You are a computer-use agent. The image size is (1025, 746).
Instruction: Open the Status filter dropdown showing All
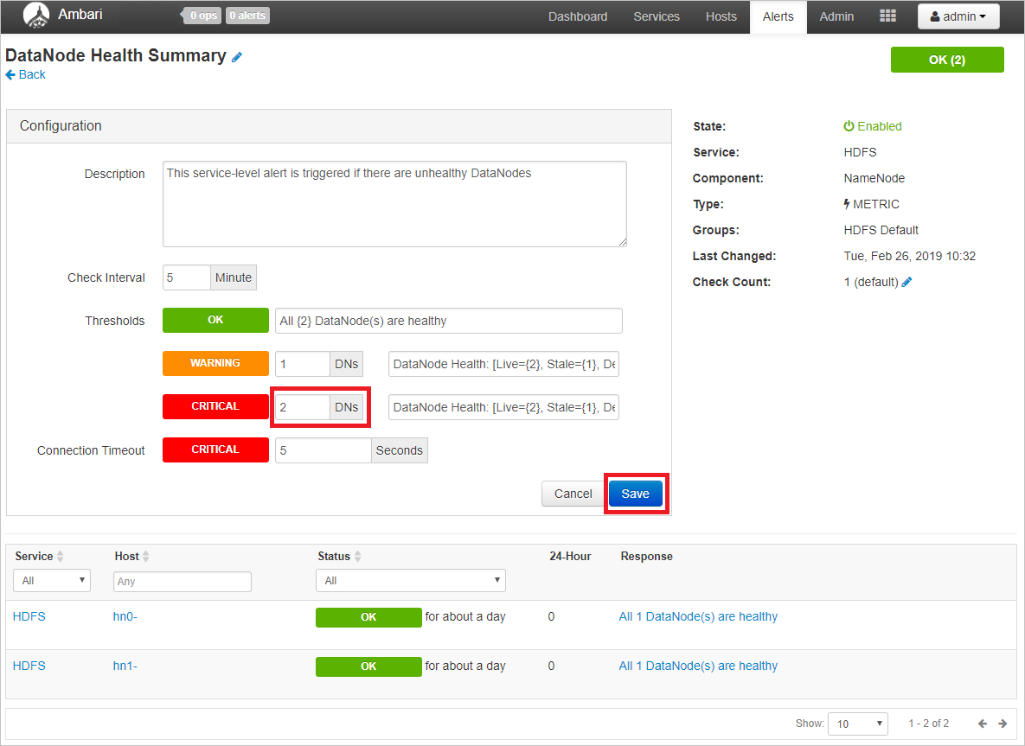[x=410, y=580]
